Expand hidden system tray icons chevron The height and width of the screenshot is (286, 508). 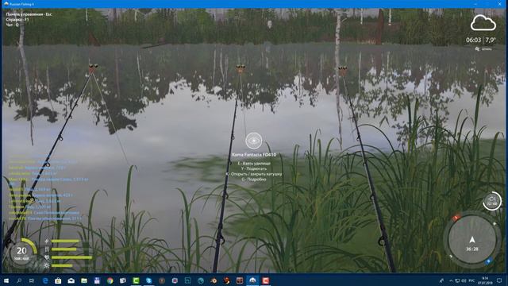451,280
